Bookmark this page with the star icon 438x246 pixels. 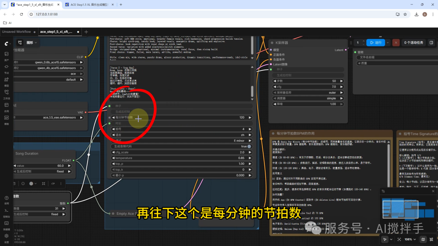pyautogui.click(x=405, y=14)
